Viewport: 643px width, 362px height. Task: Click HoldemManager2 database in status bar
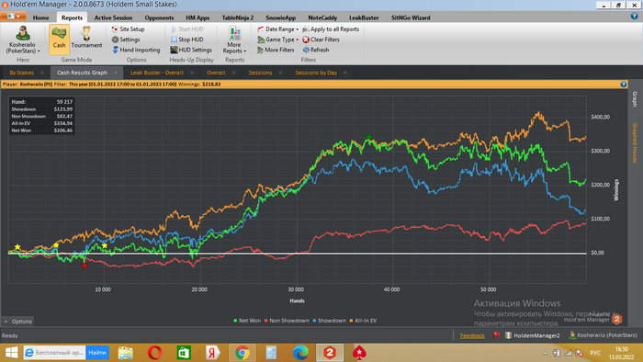[x=532, y=335]
